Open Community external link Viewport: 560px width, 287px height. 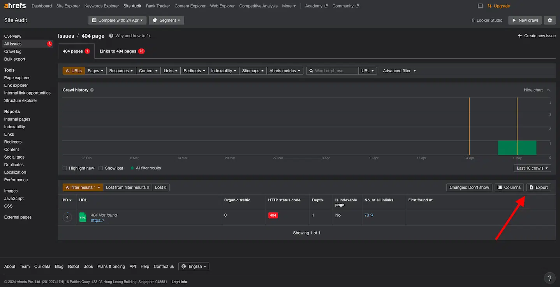[345, 6]
